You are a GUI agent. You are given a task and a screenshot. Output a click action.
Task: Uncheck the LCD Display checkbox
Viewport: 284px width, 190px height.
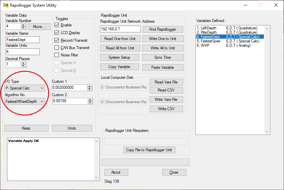coord(57,33)
